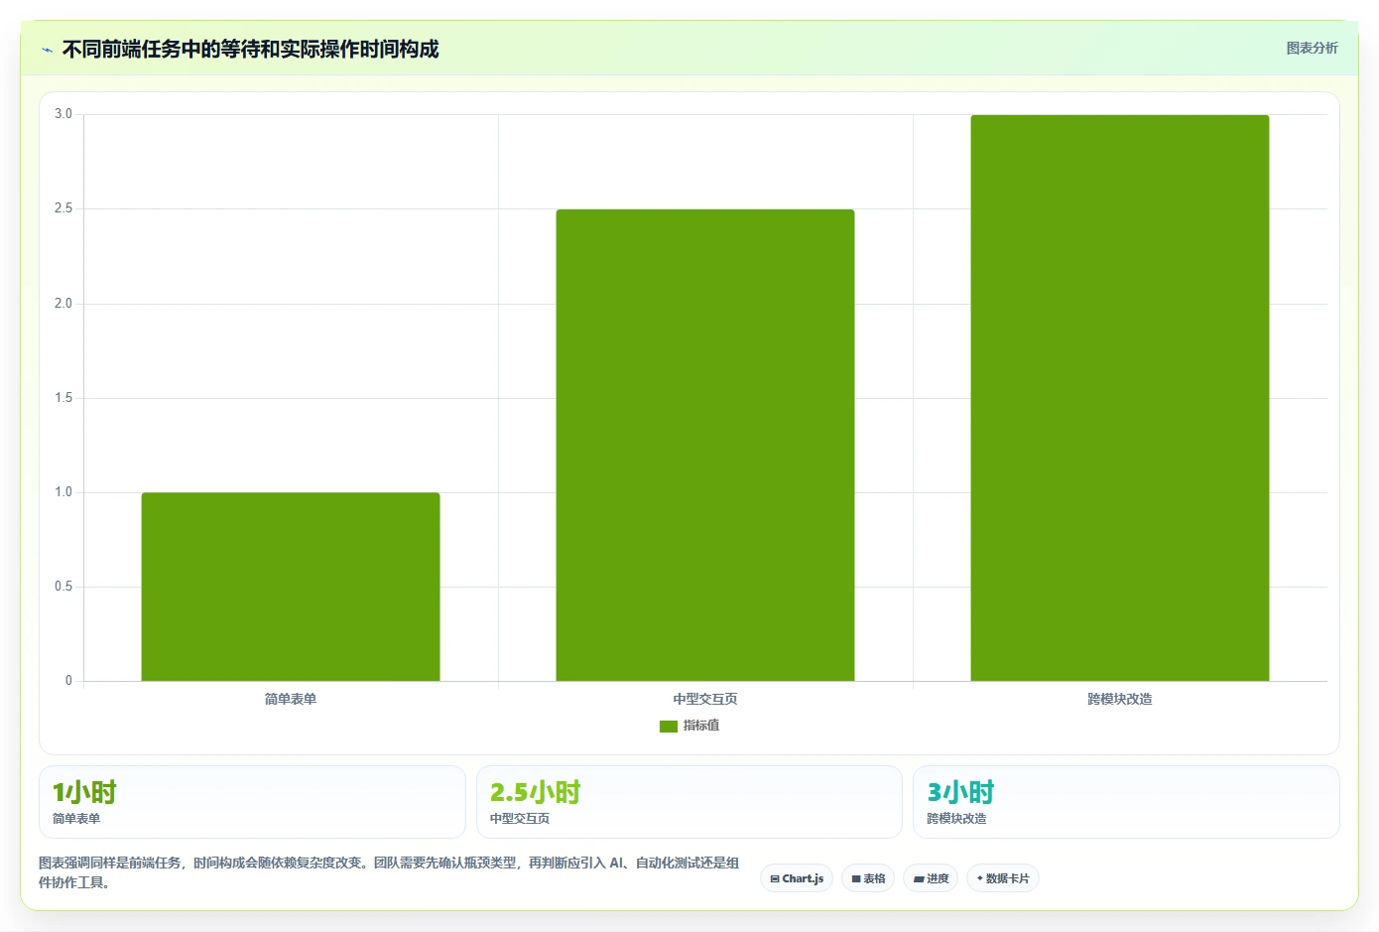The width and height of the screenshot is (1379, 932).
Task: Click the 3.0 y-axis tick label
Action: click(x=63, y=114)
